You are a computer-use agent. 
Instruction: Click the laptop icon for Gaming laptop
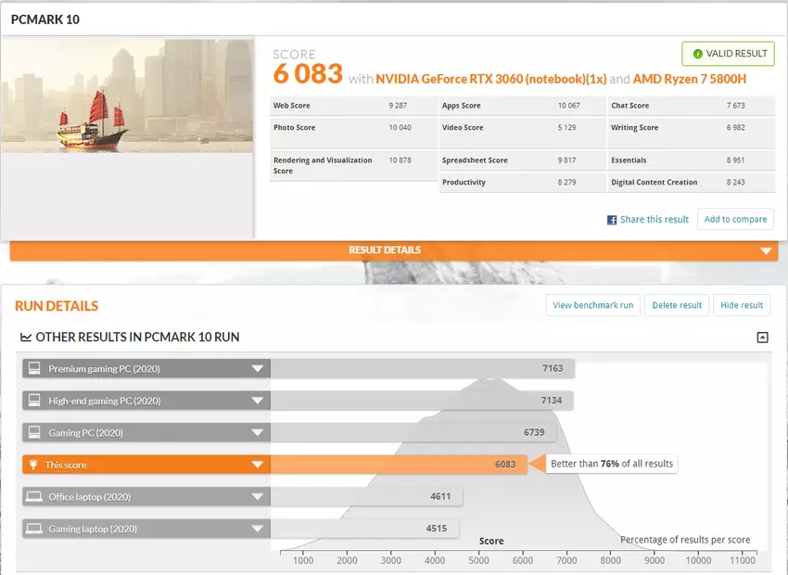click(34, 530)
